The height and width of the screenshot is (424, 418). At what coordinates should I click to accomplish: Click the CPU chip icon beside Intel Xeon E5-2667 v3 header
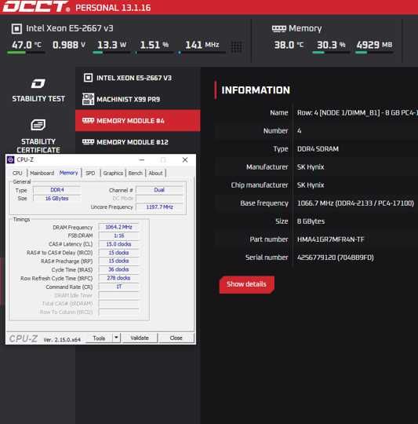pyautogui.click(x=16, y=29)
